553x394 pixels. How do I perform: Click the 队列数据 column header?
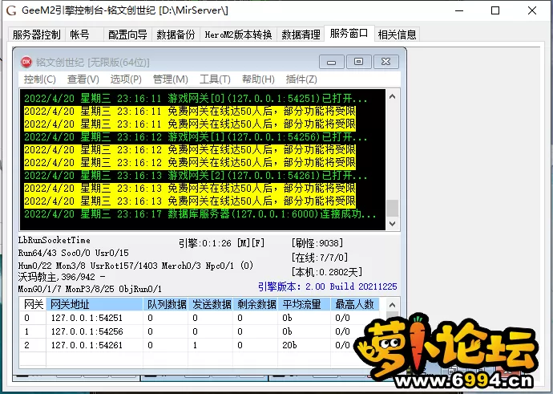pyautogui.click(x=166, y=304)
